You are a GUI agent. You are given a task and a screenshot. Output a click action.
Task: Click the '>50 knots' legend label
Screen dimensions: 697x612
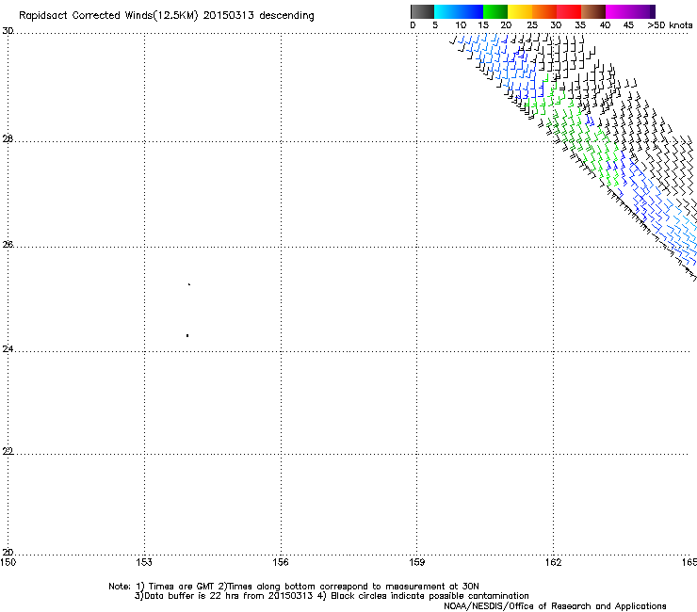pyautogui.click(x=671, y=25)
